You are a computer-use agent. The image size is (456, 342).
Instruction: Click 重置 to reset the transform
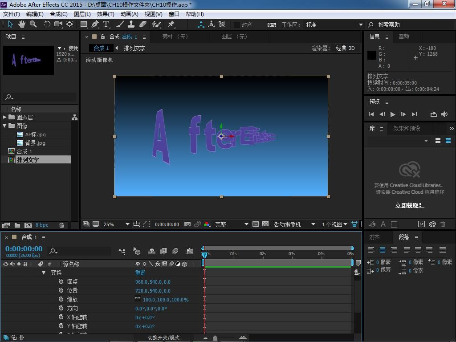click(x=140, y=273)
